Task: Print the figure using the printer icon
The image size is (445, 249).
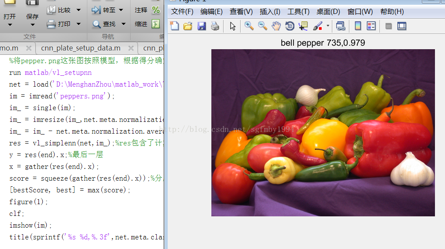Action: [x=215, y=26]
